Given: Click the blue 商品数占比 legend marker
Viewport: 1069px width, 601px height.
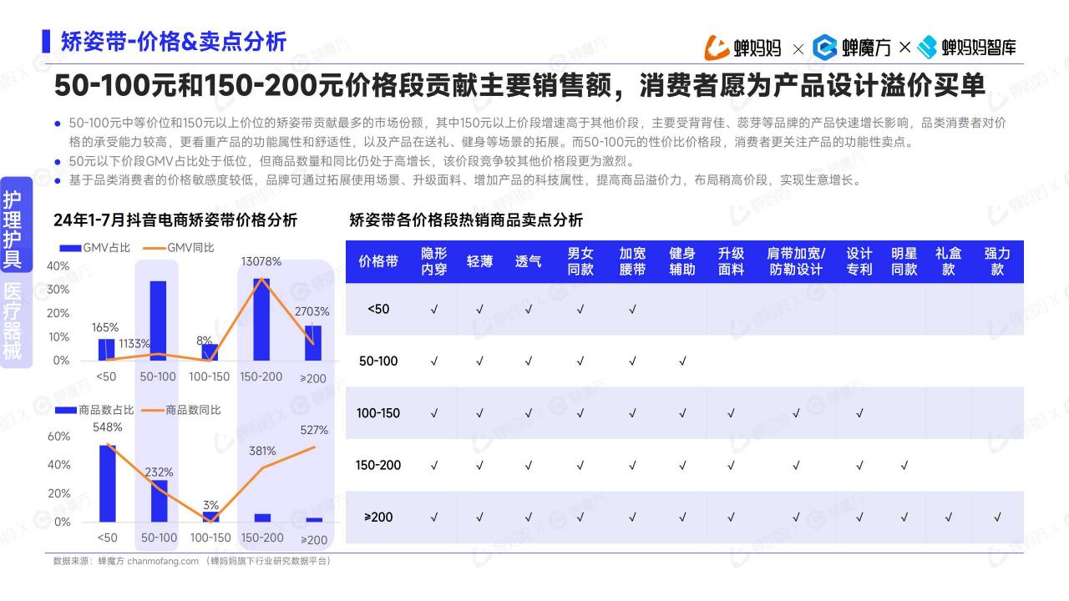Looking at the screenshot, I should (66, 410).
